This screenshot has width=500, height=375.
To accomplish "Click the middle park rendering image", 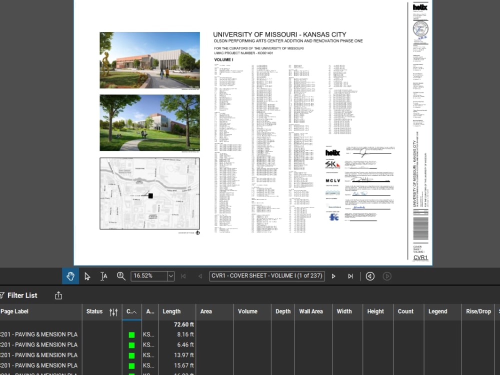I will (x=150, y=123).
